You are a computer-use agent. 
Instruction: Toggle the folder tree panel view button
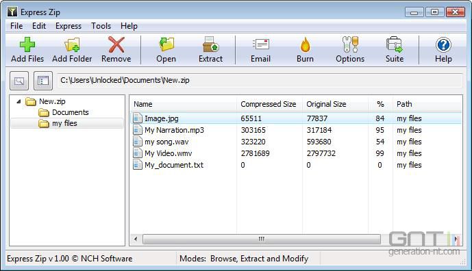43,81
